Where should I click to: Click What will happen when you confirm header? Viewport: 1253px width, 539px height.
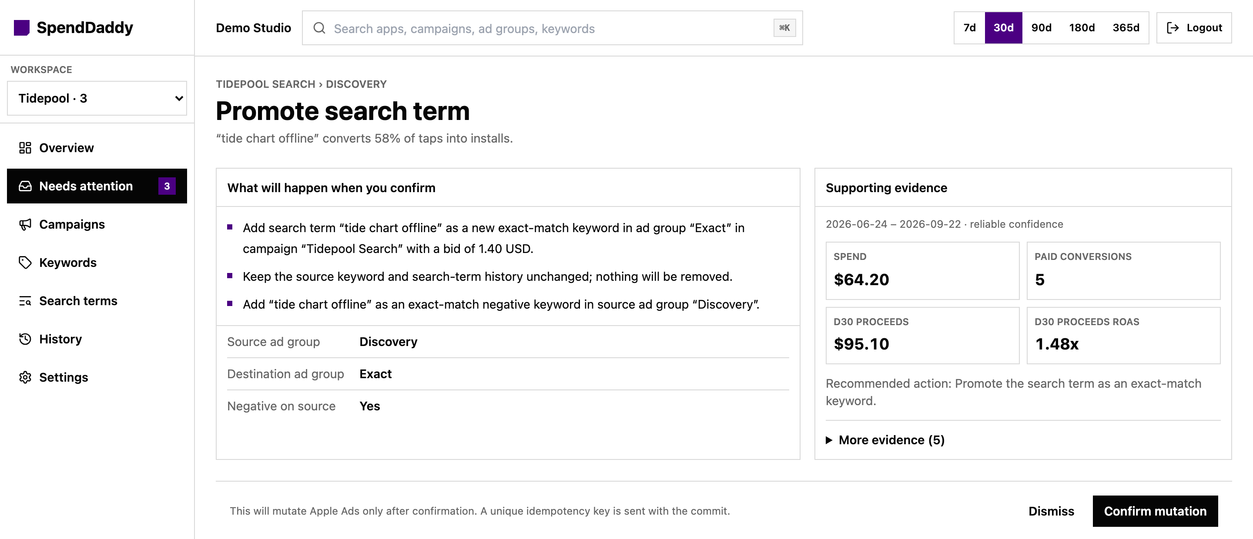(331, 188)
